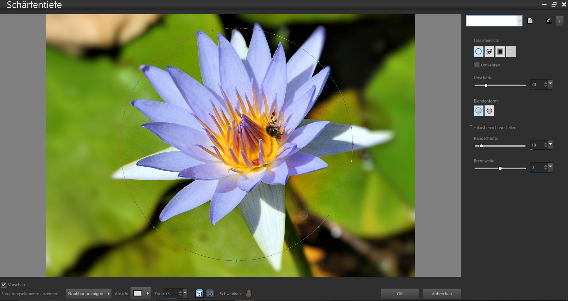This screenshot has width=568, height=301.
Task: Open the Ansicht background color dropdown
Action: coord(141,294)
